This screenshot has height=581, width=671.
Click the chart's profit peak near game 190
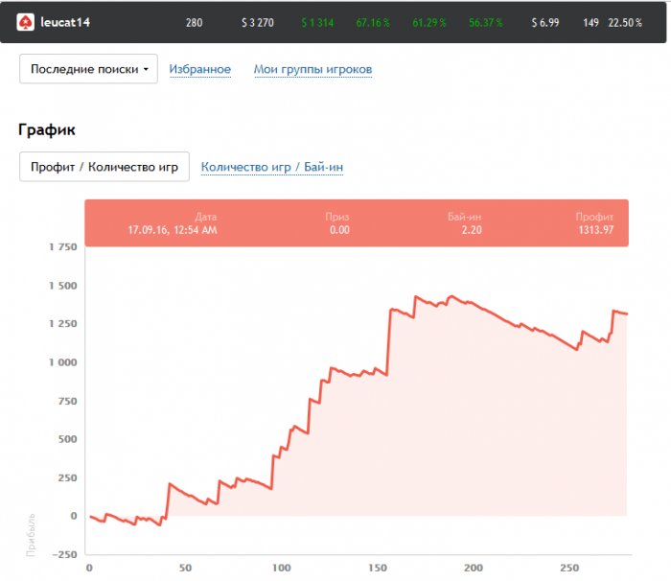452,297
